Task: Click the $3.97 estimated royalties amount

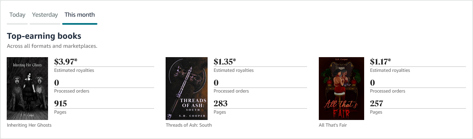Action: click(x=66, y=61)
